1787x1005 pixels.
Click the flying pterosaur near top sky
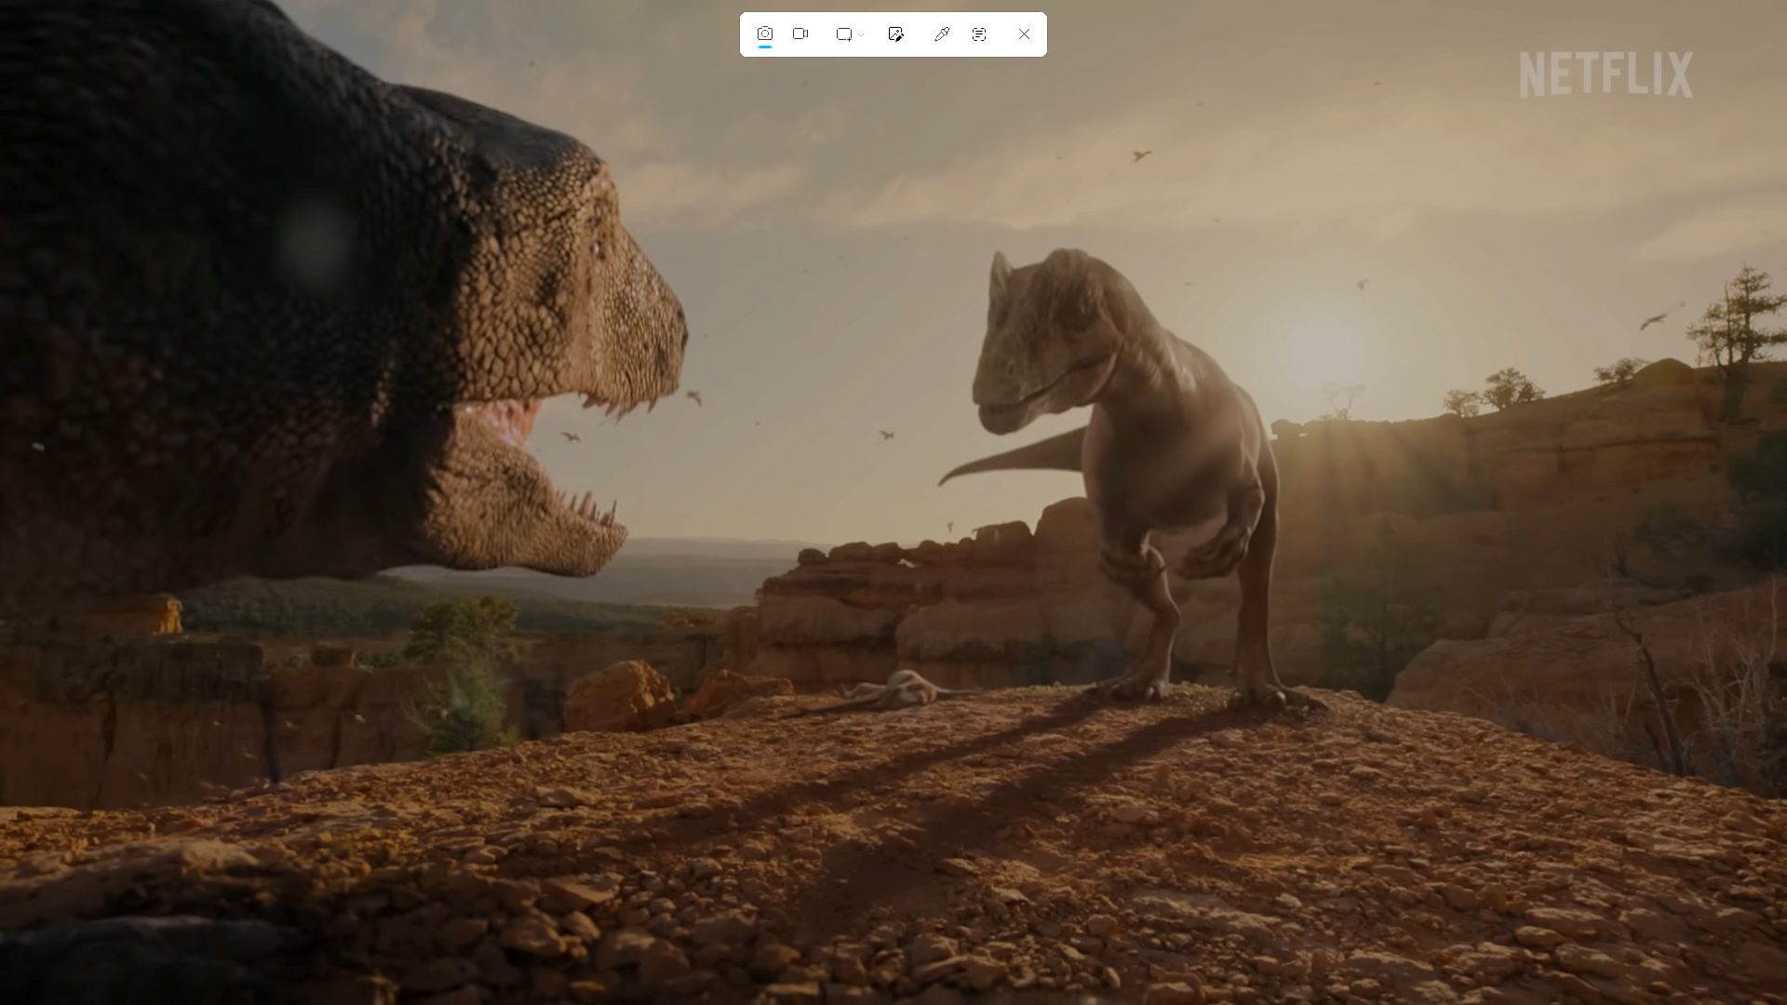tap(1141, 155)
